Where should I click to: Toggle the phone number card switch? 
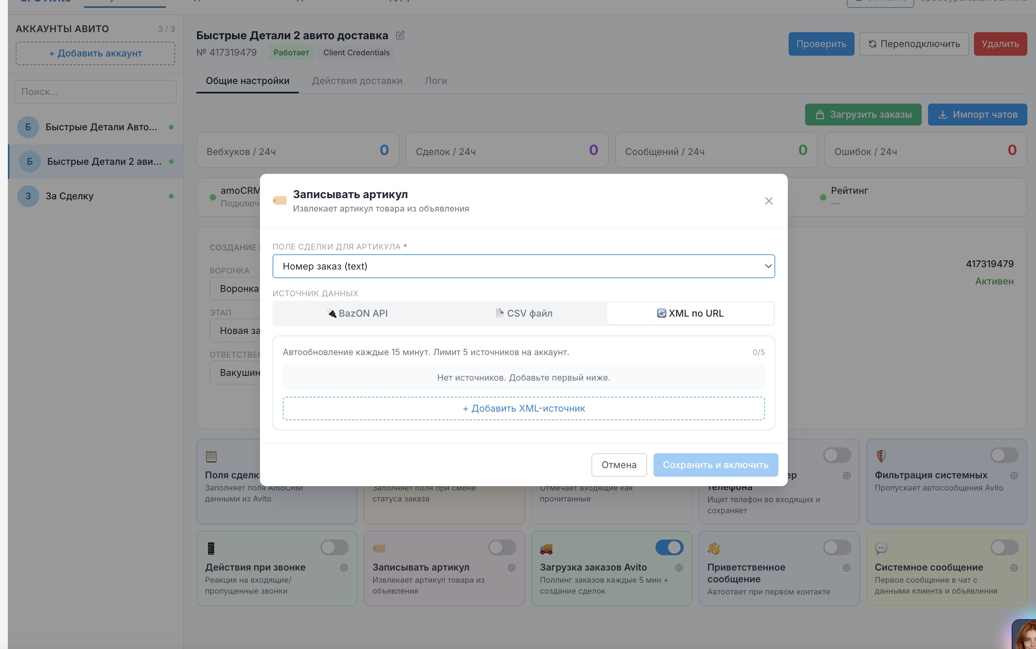tap(837, 455)
